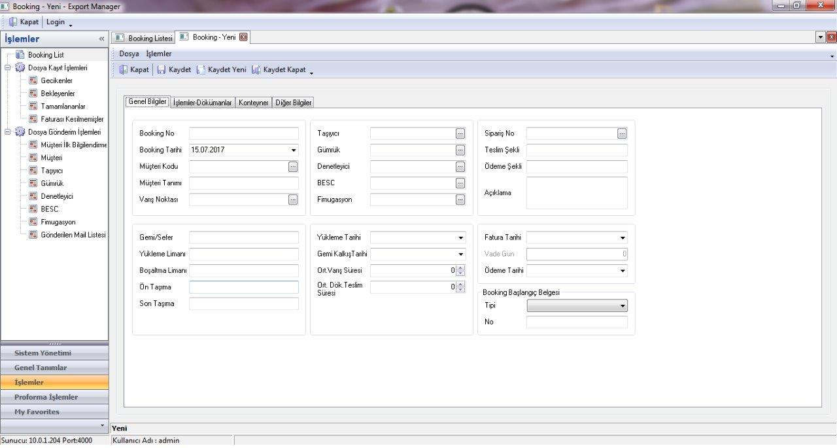Image resolution: width=837 pixels, height=448 pixels.
Task: Open Tamamlananlar tree item
Action: pos(63,106)
